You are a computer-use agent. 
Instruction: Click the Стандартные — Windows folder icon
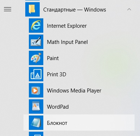pos(32,9)
